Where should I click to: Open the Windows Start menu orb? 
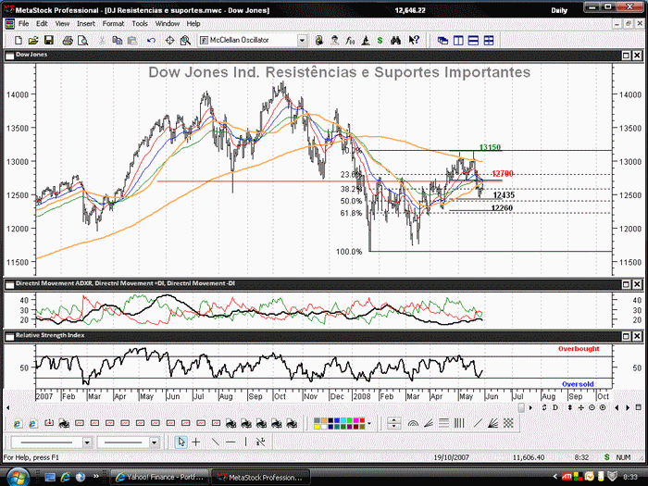coord(18,477)
